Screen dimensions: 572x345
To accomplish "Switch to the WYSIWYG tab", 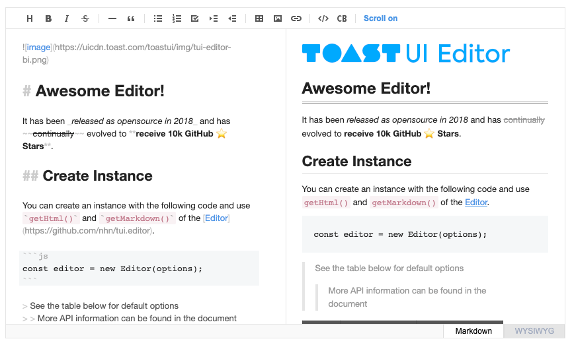I will coord(534,330).
